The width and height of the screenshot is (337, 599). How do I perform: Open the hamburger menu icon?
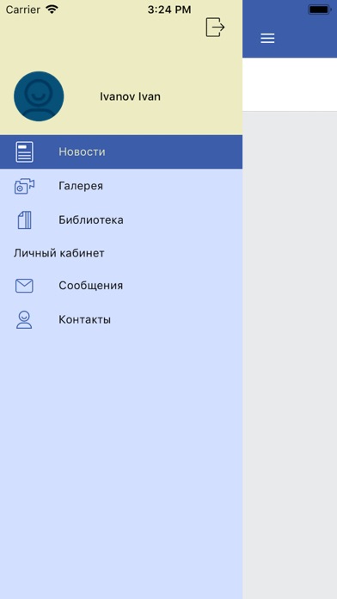267,38
